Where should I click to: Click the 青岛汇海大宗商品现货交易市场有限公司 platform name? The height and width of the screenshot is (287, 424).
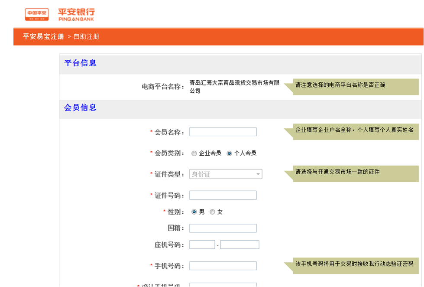(234, 87)
